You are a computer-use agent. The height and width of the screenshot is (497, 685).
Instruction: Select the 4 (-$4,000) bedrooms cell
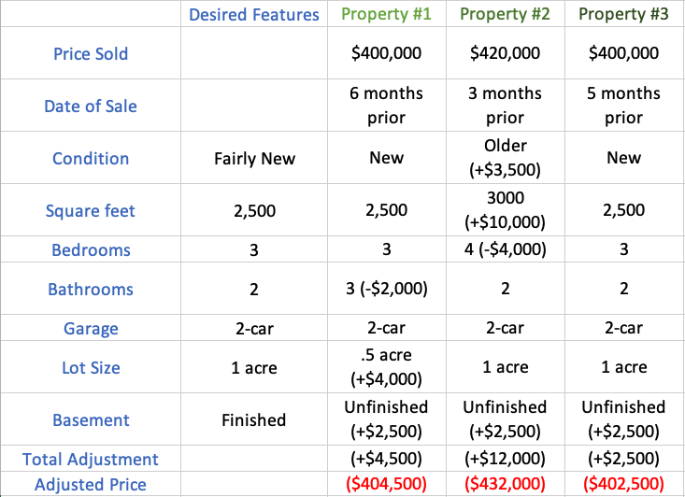pos(506,249)
